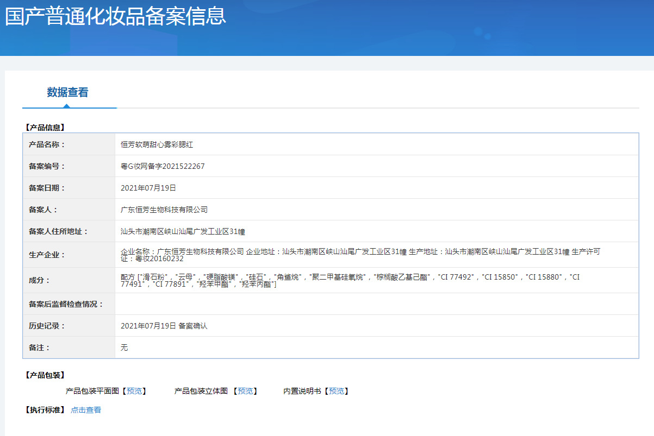Click the 【产品包装】 section heading
The image size is (654, 436).
pyautogui.click(x=45, y=375)
